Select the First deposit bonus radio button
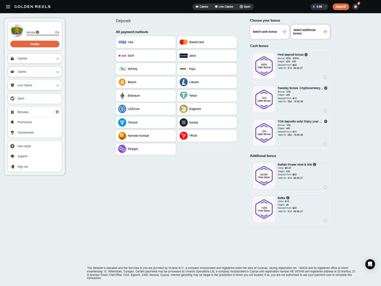Image resolution: width=381 pixels, height=286 pixels. [x=325, y=77]
